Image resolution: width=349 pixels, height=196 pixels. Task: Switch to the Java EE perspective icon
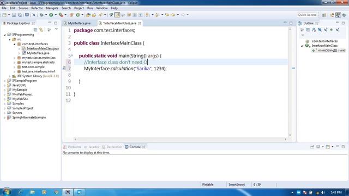[332, 15]
